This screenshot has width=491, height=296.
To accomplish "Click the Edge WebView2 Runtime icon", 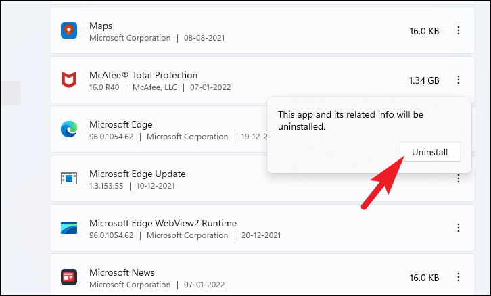I will pyautogui.click(x=69, y=228).
